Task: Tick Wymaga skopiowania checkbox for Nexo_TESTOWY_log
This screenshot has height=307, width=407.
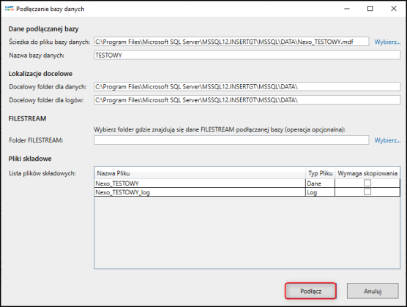Action: 367,192
